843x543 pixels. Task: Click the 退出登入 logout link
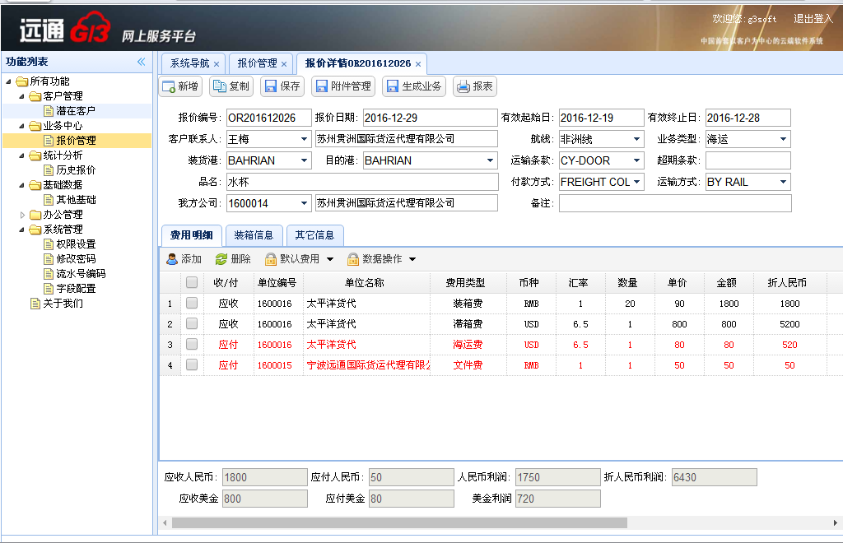[813, 19]
